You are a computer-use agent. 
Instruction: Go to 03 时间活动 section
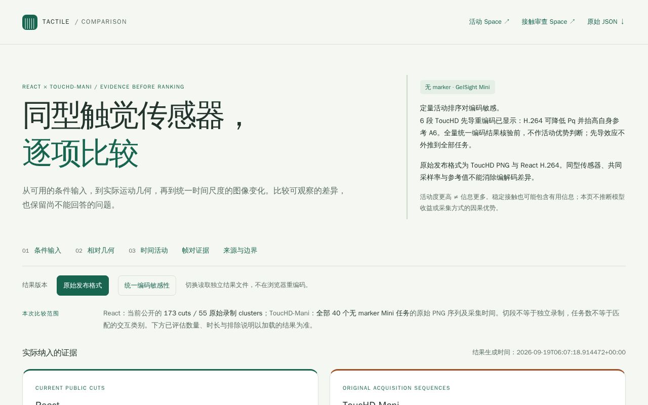click(148, 251)
